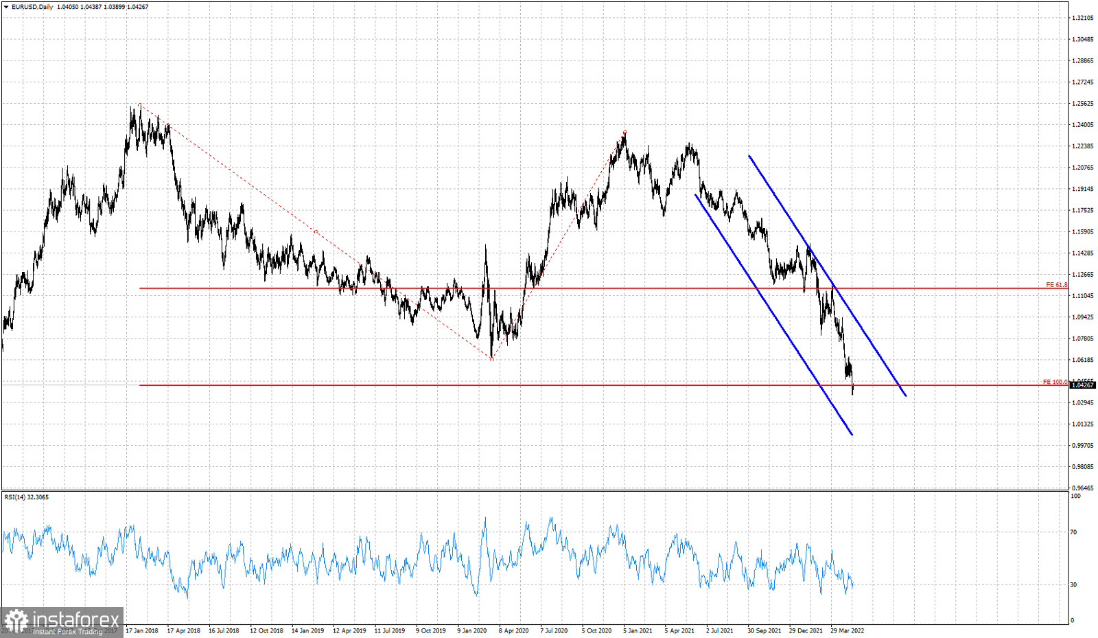Click the OHLC values beside the chart title
The height and width of the screenshot is (638, 1098).
(x=102, y=7)
